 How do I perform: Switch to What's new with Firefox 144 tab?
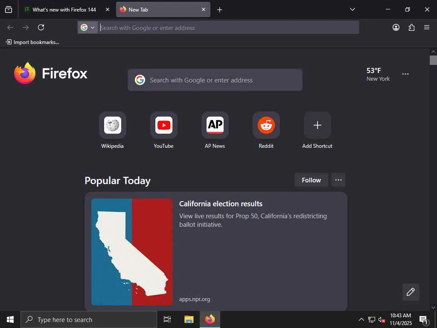tap(64, 9)
